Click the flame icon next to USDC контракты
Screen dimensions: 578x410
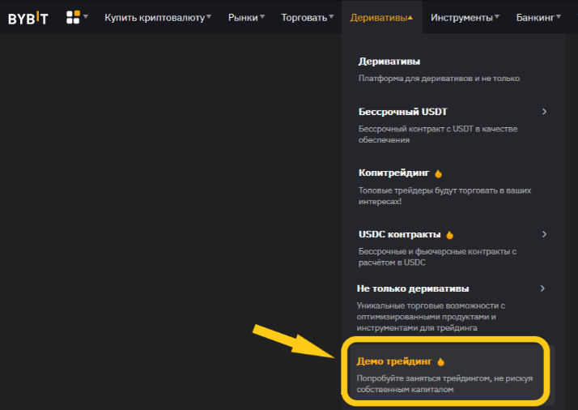tap(450, 235)
